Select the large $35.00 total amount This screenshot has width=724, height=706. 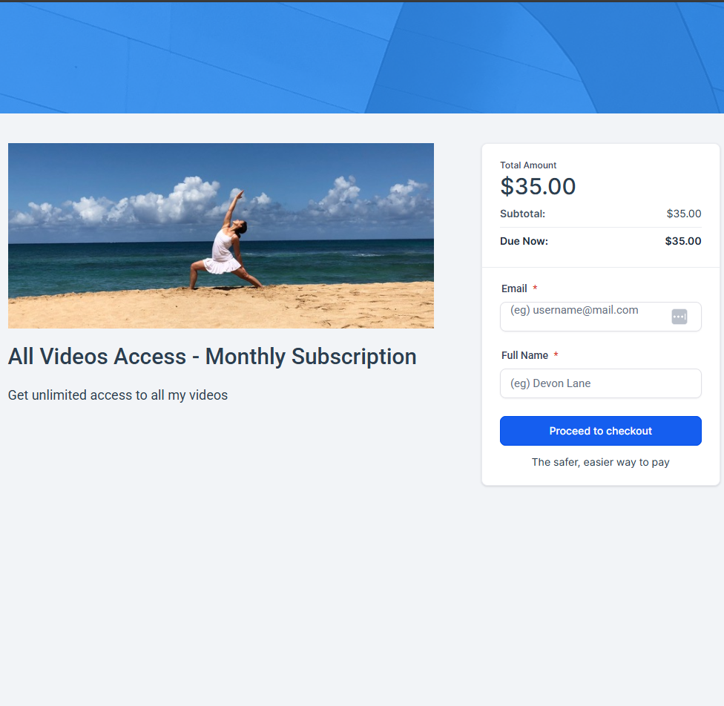(x=538, y=186)
